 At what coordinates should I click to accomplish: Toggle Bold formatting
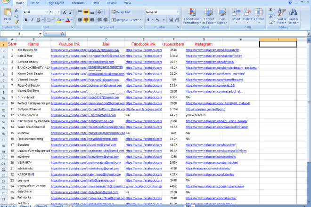26,20
